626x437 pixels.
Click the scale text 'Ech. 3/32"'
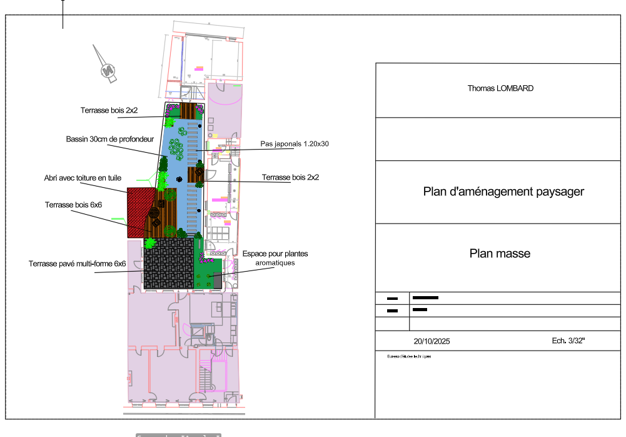(568, 341)
